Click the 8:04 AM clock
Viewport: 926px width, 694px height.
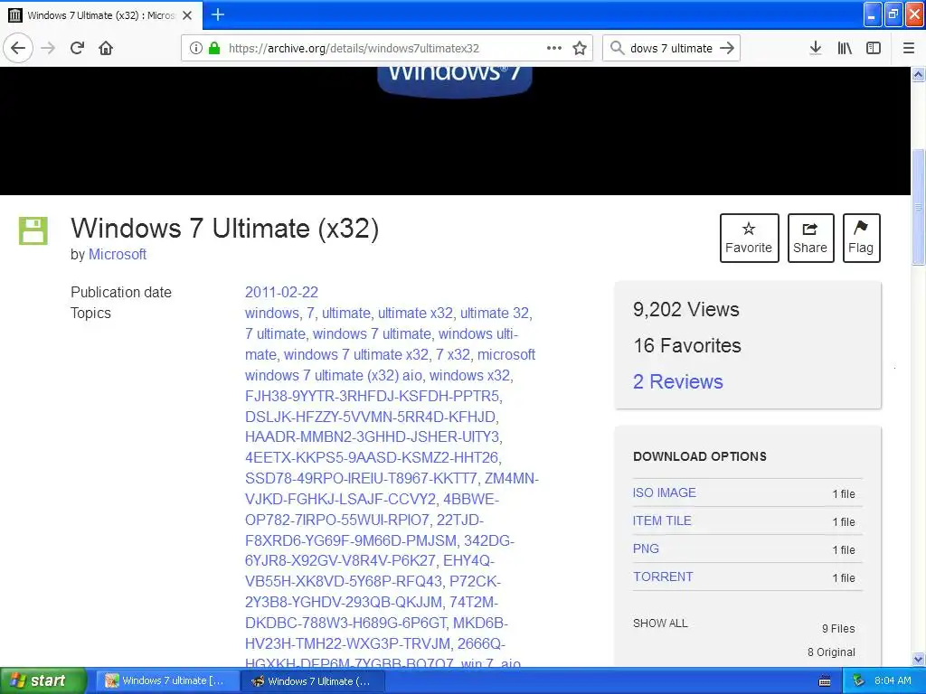point(893,680)
